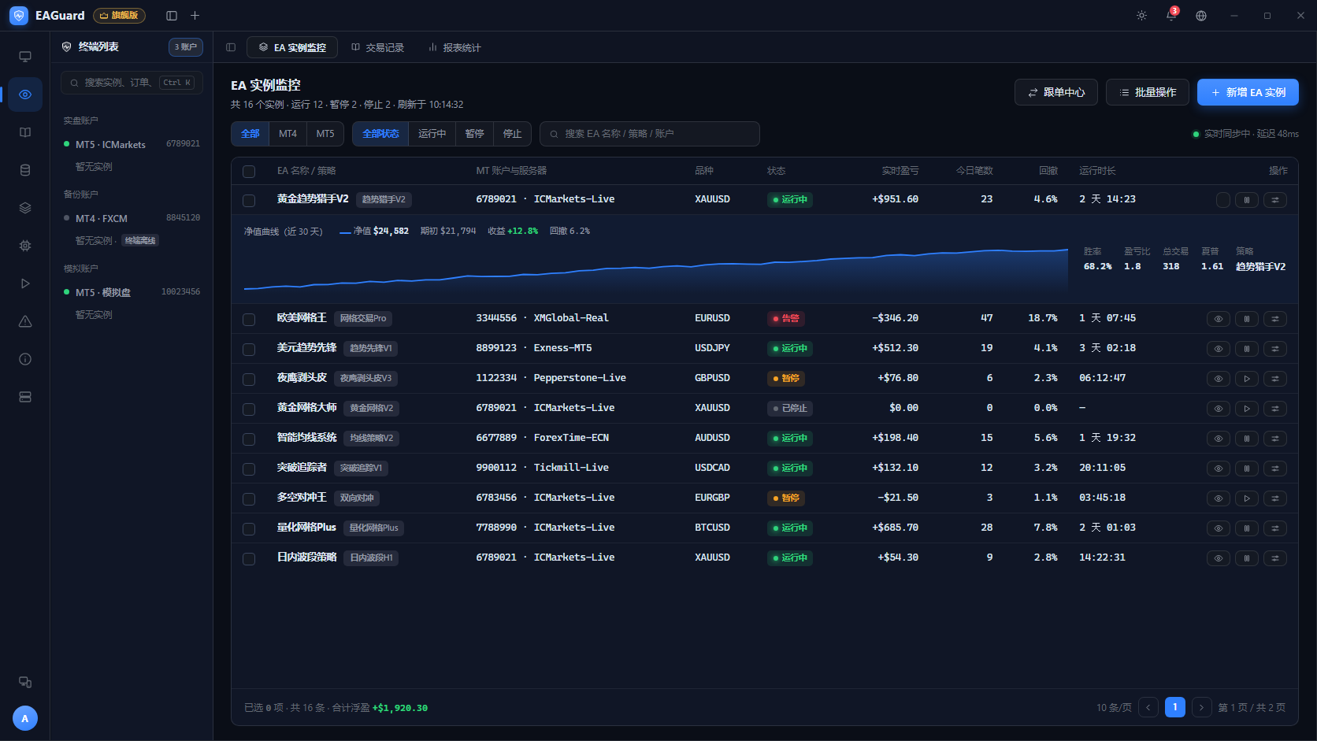Go to next page with right chevron

click(x=1201, y=707)
